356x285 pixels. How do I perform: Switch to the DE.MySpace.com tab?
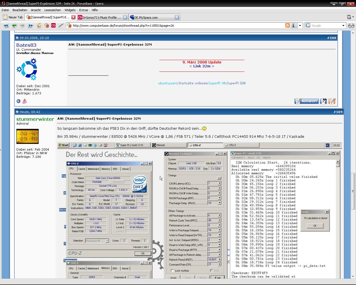tap(154, 17)
